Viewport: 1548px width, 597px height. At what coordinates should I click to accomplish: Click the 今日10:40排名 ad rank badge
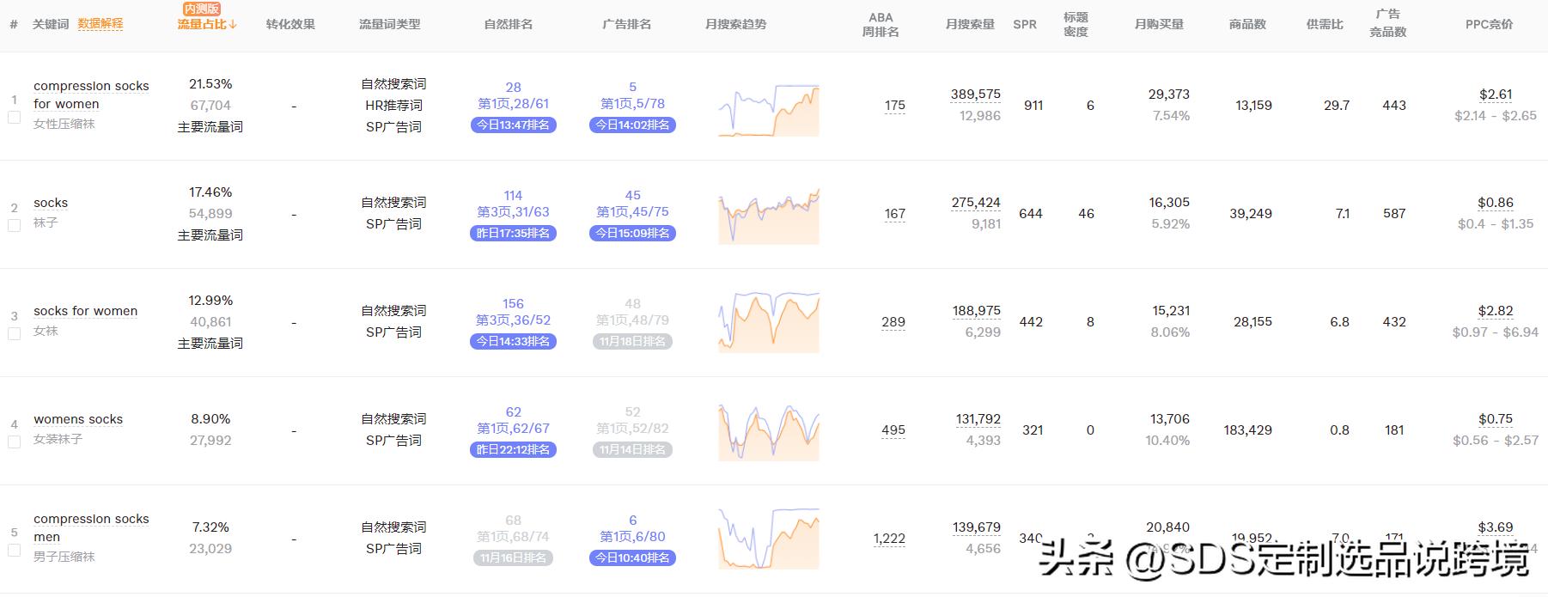632,558
